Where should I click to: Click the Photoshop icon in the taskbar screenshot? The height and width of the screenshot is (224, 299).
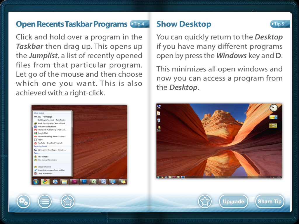[x=84, y=181]
